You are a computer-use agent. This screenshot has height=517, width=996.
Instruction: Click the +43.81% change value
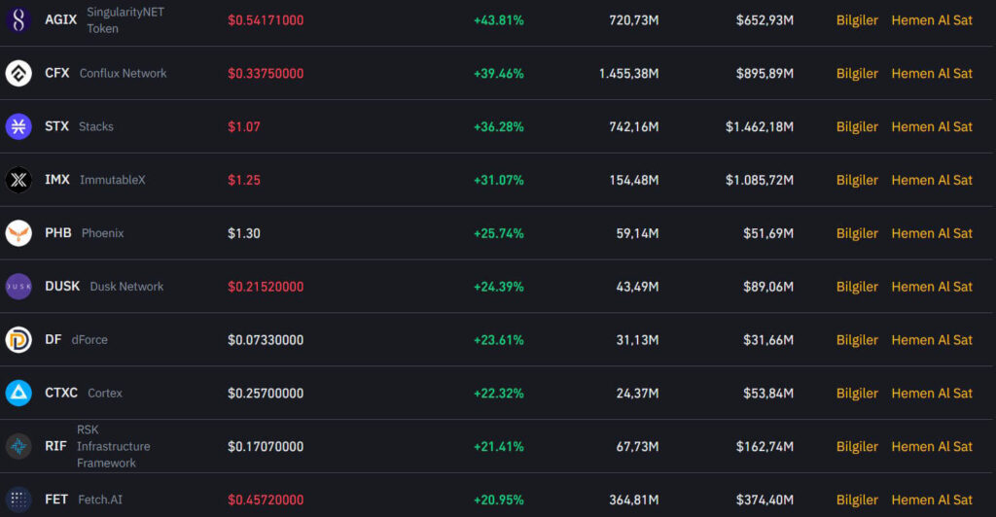pyautogui.click(x=499, y=20)
